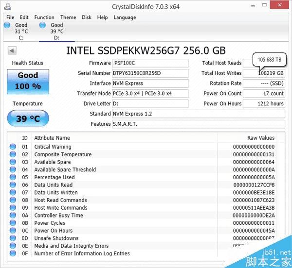Click the 39 °C temperature button
292x268 pixels.
pyautogui.click(x=28, y=118)
